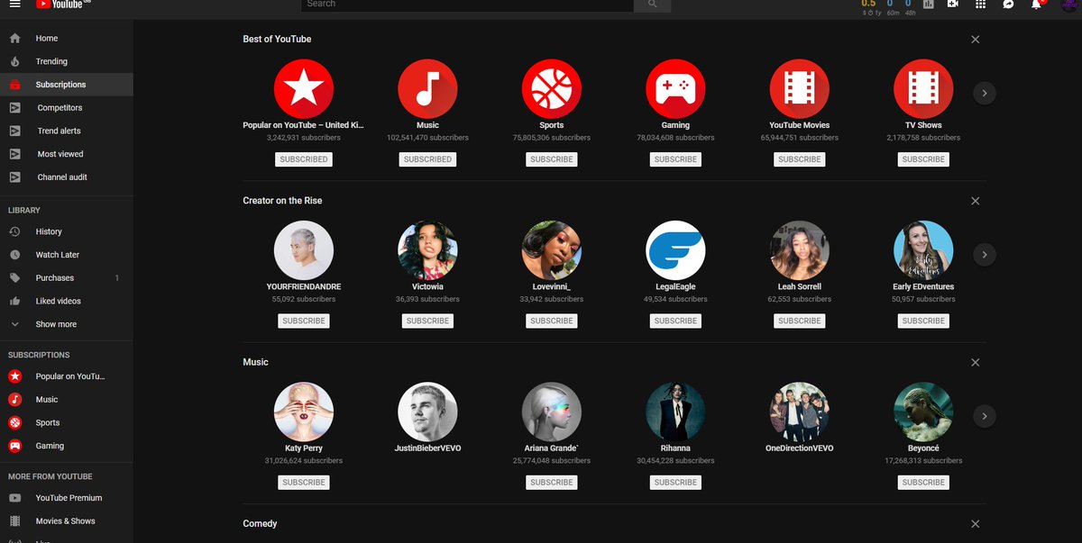Dismiss the Best of YouTube section
The image size is (1082, 543).
975,40
